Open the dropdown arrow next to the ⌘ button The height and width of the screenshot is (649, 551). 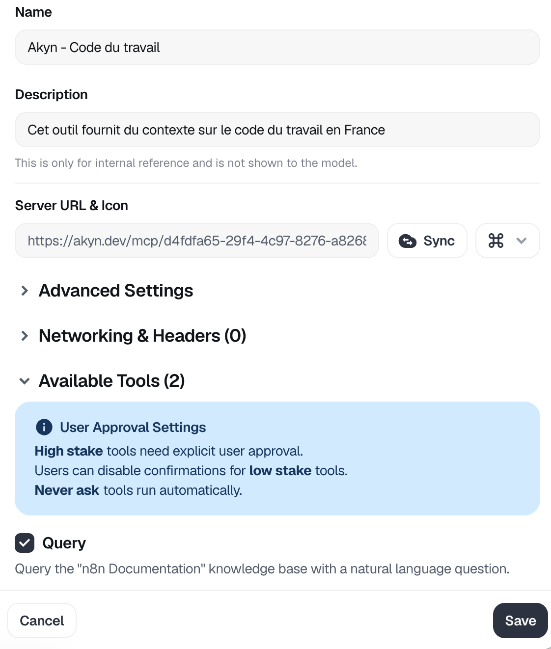(x=521, y=242)
